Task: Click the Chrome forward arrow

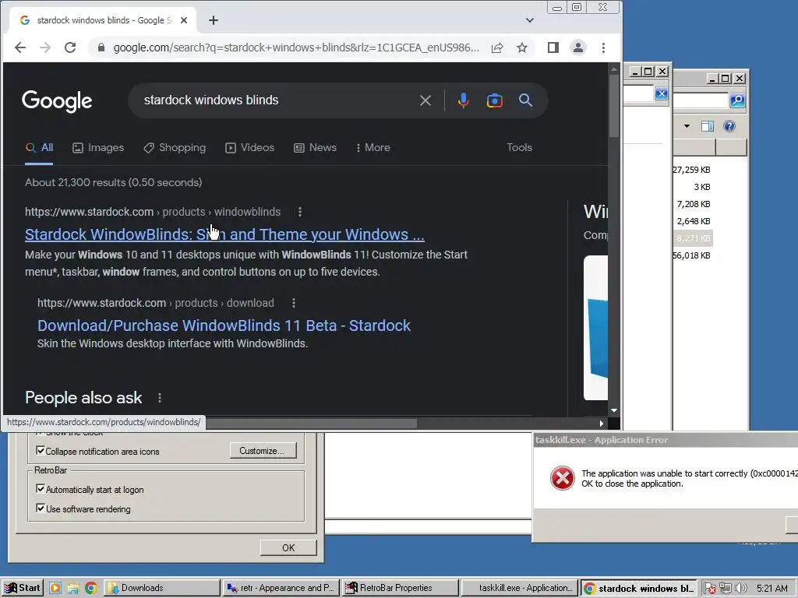Action: pos(45,47)
